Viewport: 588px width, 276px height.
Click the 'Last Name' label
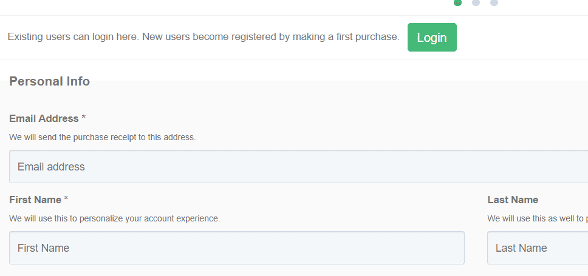click(513, 200)
